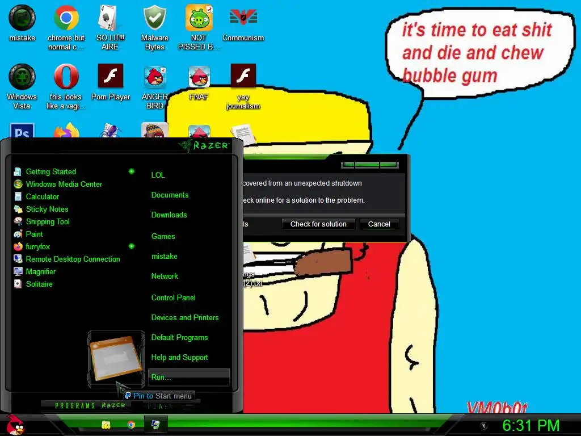Click the dialog's green caption buttons

[x=370, y=165]
